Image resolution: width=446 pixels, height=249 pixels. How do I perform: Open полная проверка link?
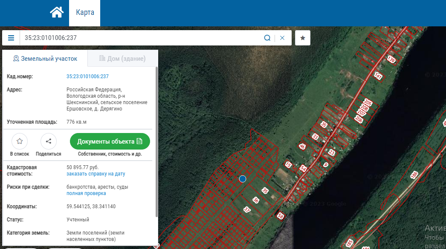[x=86, y=193]
